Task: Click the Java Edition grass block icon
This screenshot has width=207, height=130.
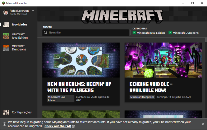Action: point(6,36)
